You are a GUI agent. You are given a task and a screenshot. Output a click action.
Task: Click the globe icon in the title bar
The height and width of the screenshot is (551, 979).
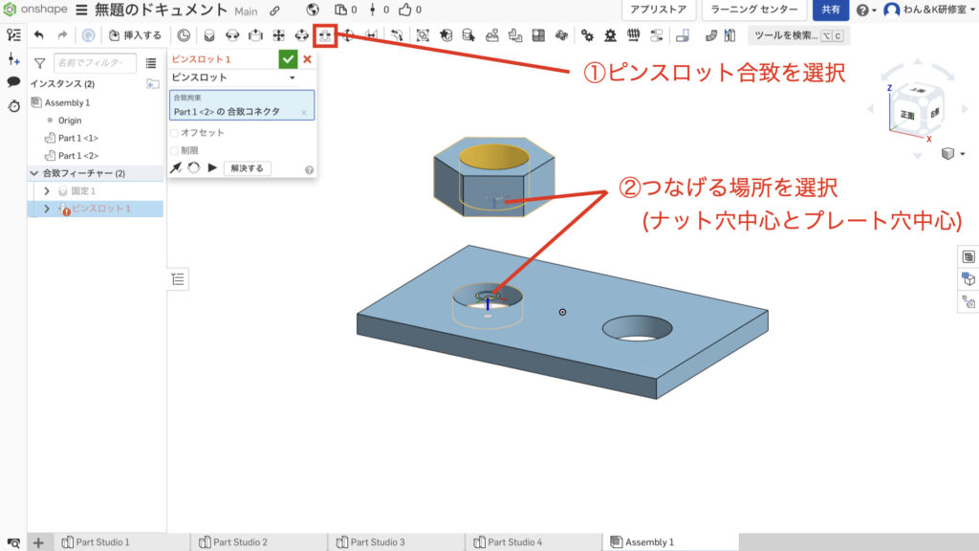tap(313, 10)
